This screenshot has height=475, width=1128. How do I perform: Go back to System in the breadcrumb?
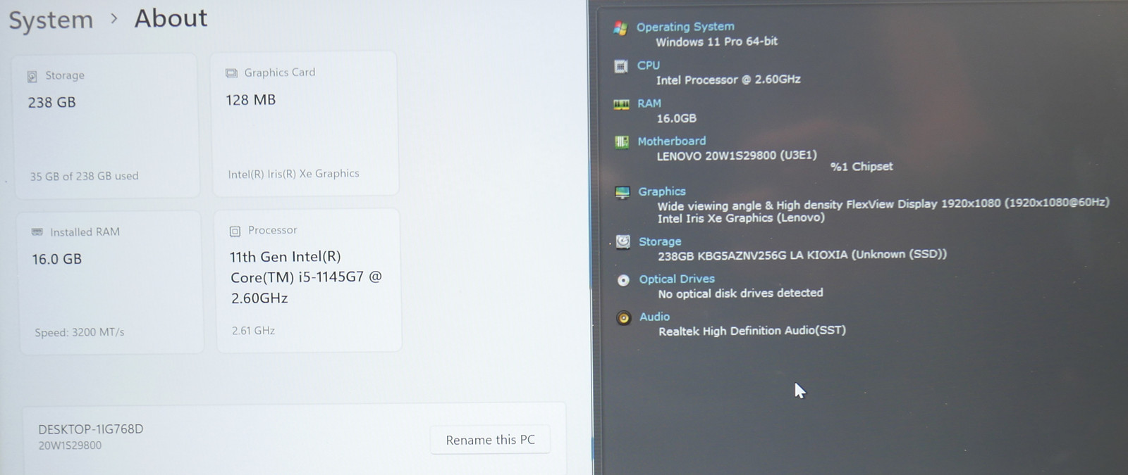(x=51, y=20)
